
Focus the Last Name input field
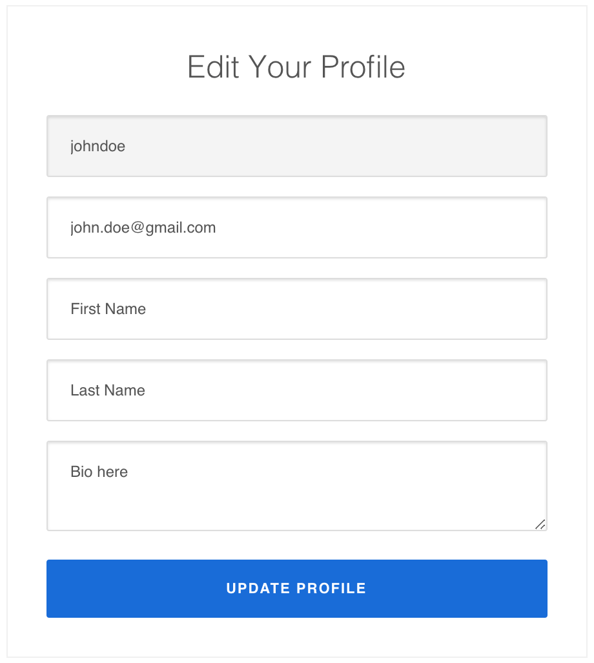click(x=297, y=390)
